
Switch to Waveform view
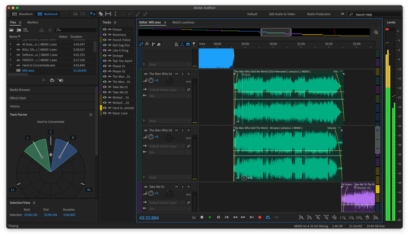(22, 14)
